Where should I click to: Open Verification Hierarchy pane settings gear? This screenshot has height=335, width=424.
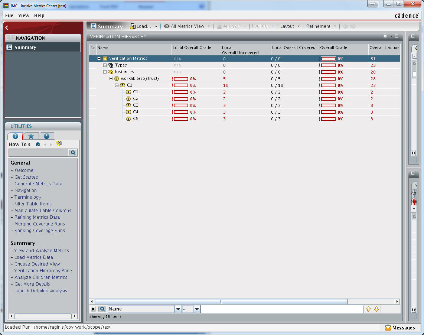click(x=385, y=36)
